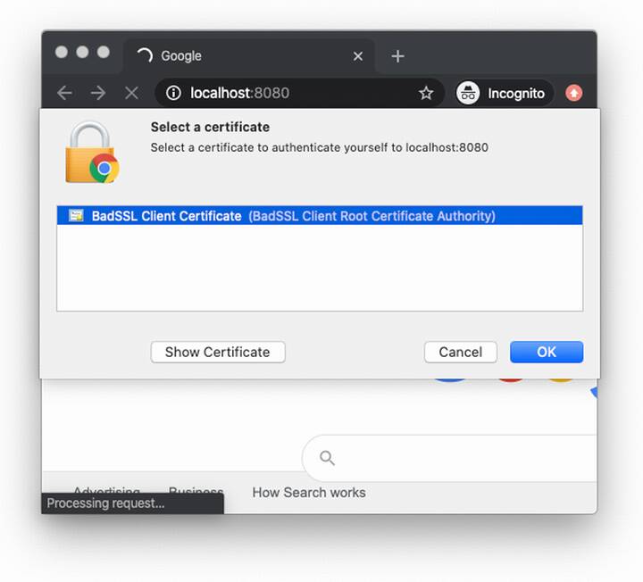Image resolution: width=643 pixels, height=582 pixels.
Task: Close the Google tab
Action: point(358,56)
